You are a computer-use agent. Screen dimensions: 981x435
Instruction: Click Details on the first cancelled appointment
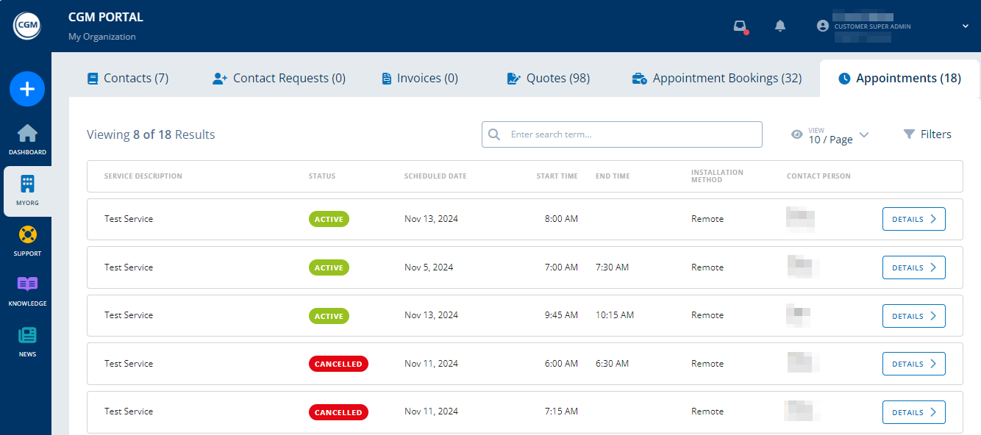(x=913, y=363)
